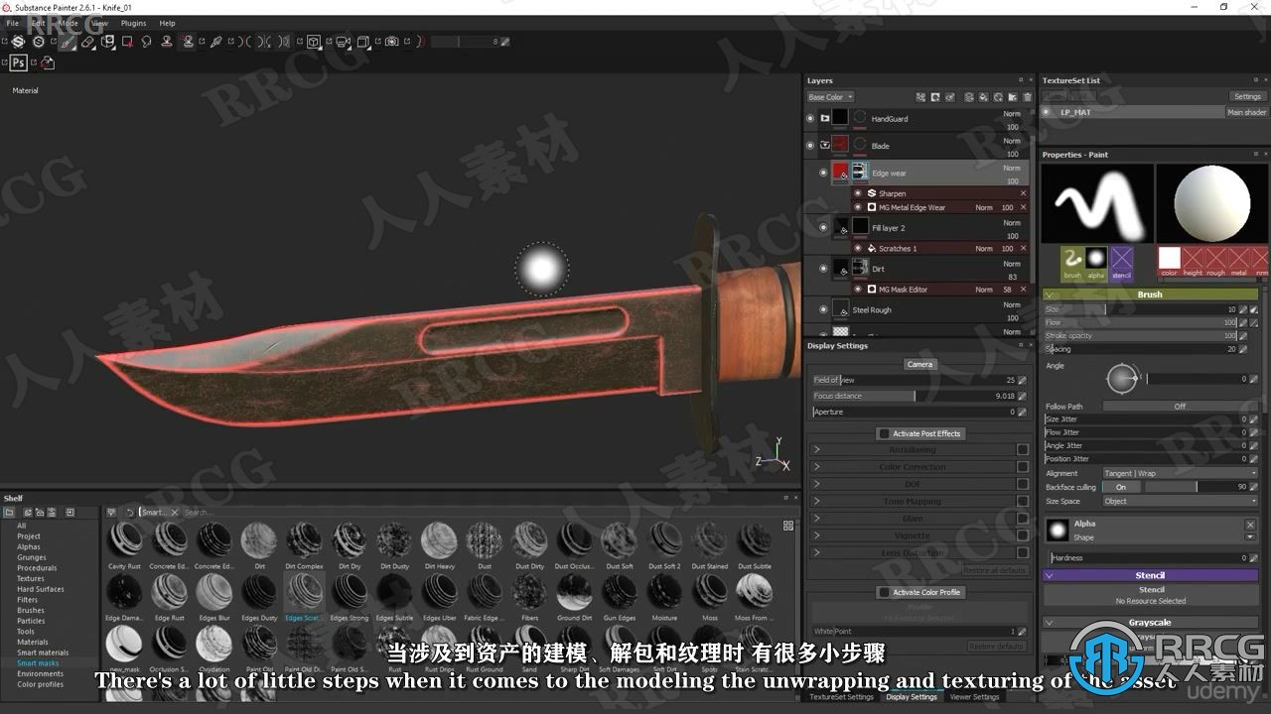Toggle Backface culling On button
The image size is (1271, 714).
pos(1121,487)
